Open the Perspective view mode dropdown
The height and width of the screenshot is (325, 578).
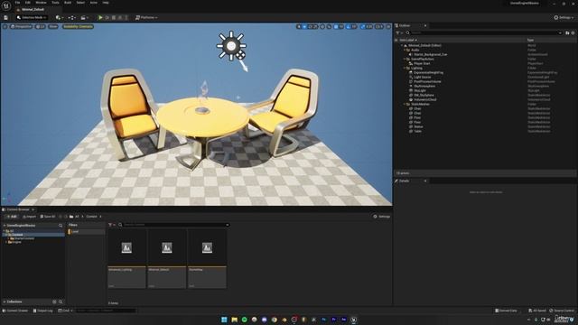(x=22, y=26)
